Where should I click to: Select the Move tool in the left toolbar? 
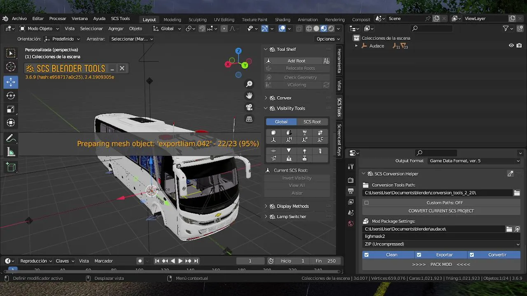coord(11,82)
